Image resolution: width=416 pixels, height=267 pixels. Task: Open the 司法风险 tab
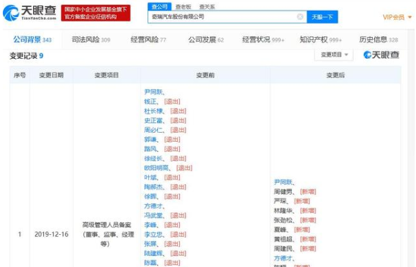(91, 40)
